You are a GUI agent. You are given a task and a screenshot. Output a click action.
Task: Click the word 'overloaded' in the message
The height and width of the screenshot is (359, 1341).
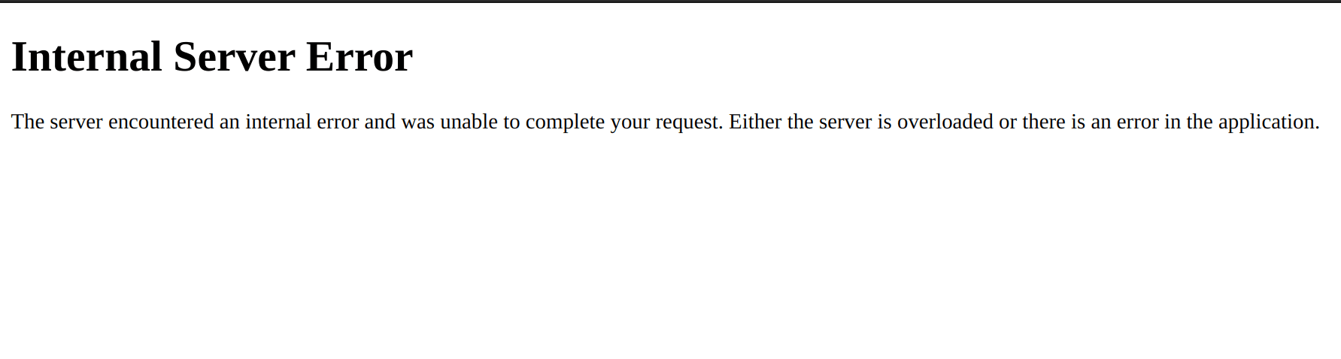click(x=945, y=122)
